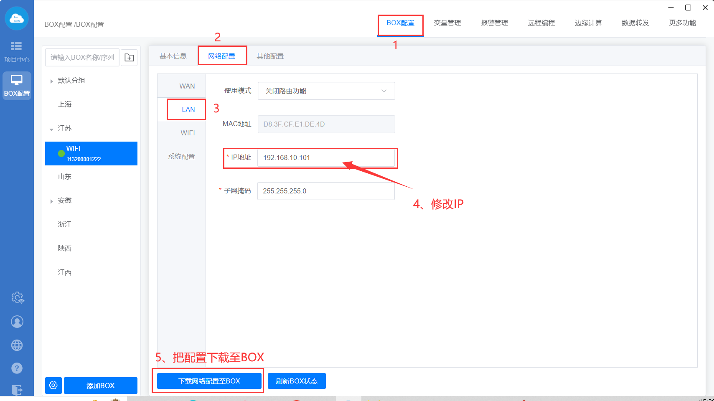Click 下载网络配置至BOX button
This screenshot has width=714, height=401.
(x=209, y=381)
